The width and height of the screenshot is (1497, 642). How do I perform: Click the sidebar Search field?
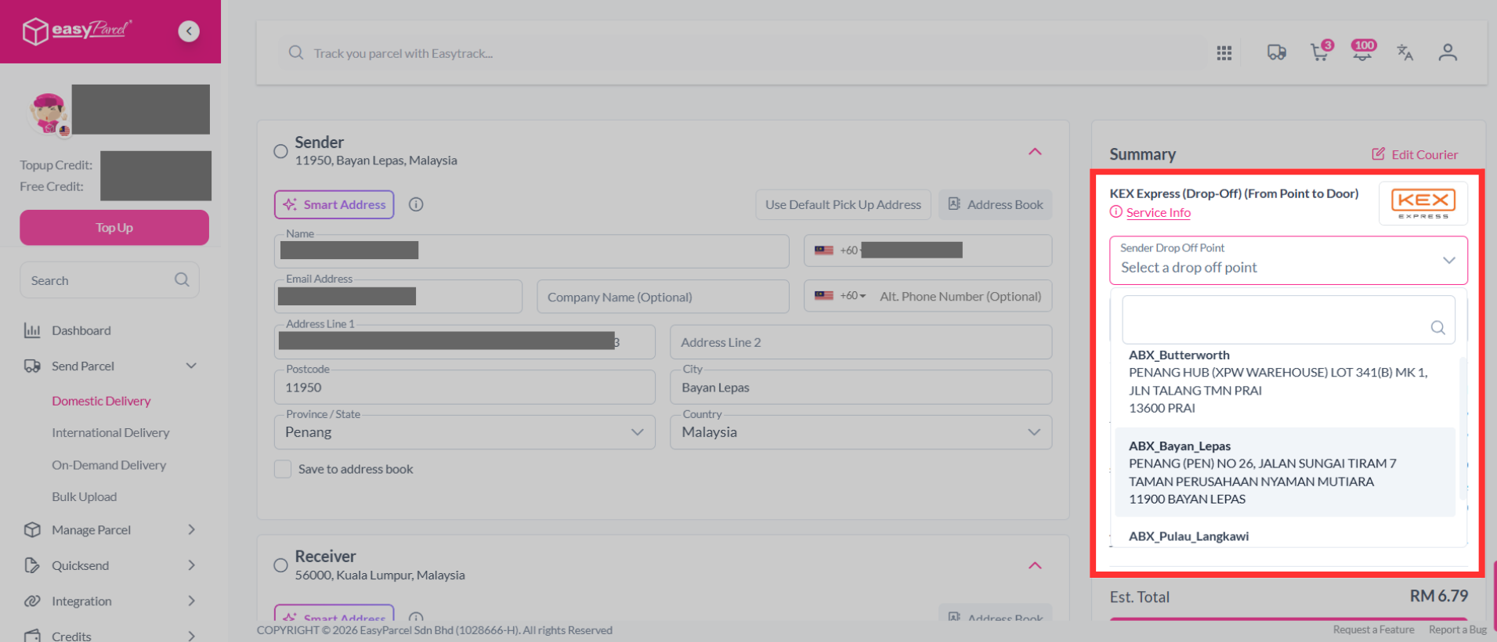pos(110,280)
